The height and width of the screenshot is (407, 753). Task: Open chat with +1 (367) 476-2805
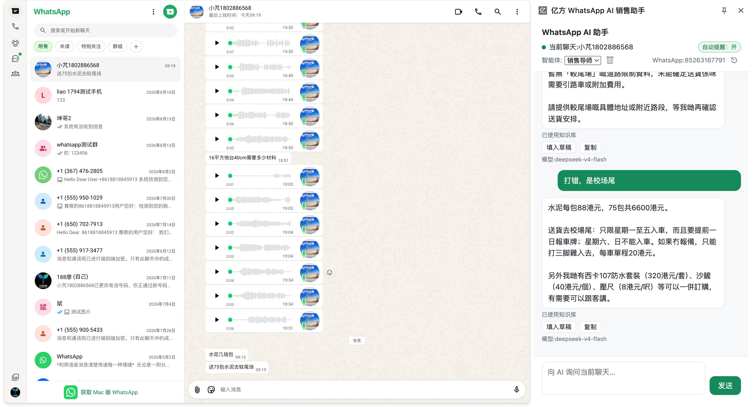tap(106, 175)
